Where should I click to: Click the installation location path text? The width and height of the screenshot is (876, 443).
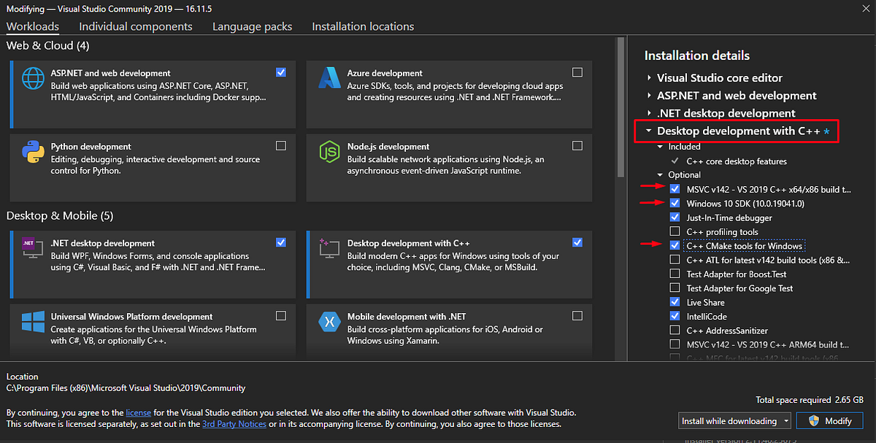pos(126,388)
